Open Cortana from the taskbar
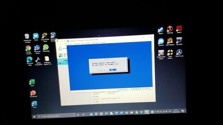Viewport: 223px width, 125px height. (78, 115)
